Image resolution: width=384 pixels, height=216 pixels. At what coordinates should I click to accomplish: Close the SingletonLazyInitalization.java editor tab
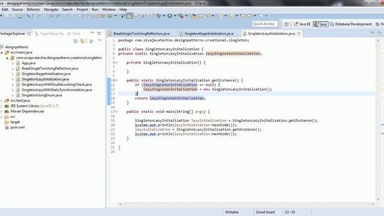click(299, 34)
